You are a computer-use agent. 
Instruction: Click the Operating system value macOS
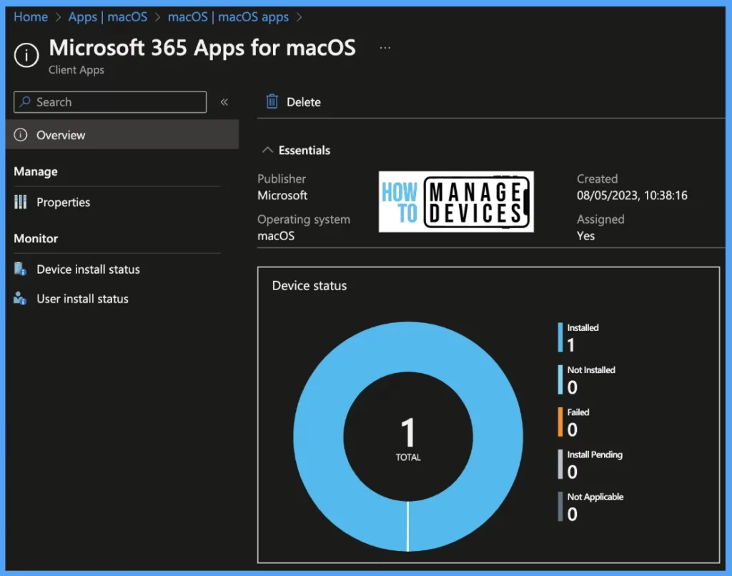276,236
